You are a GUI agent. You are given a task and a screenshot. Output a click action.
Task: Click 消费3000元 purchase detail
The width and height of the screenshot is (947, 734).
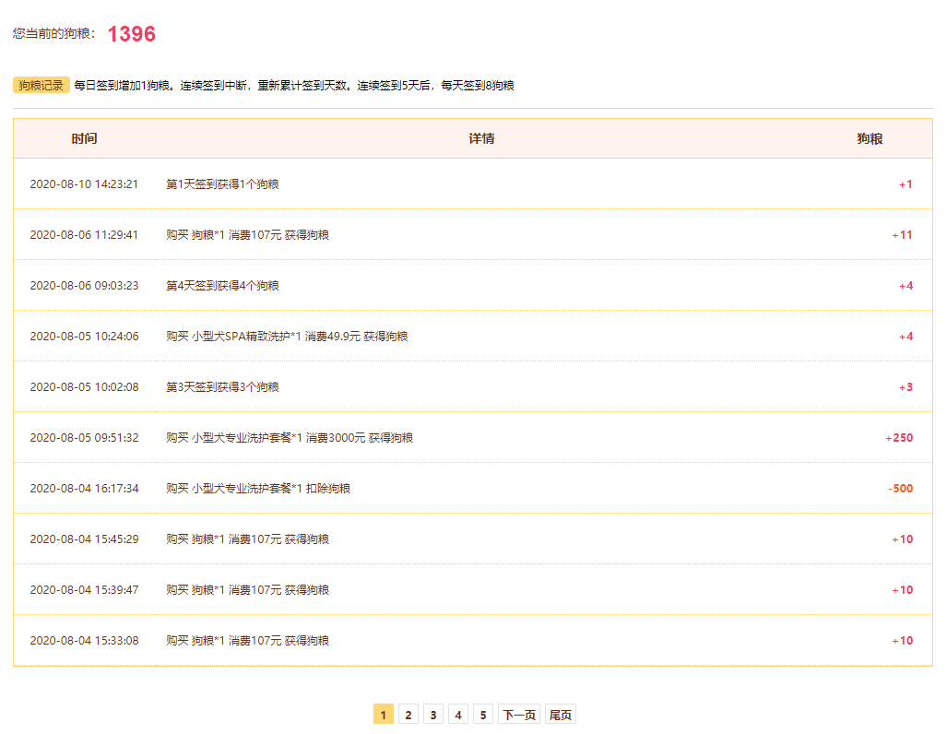(290, 437)
